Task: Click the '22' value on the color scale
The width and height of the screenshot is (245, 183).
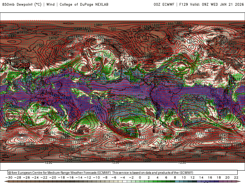Action: (236, 178)
